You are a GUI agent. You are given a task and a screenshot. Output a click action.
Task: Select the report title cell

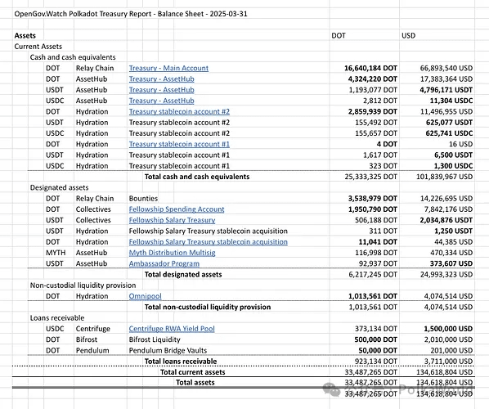point(131,14)
